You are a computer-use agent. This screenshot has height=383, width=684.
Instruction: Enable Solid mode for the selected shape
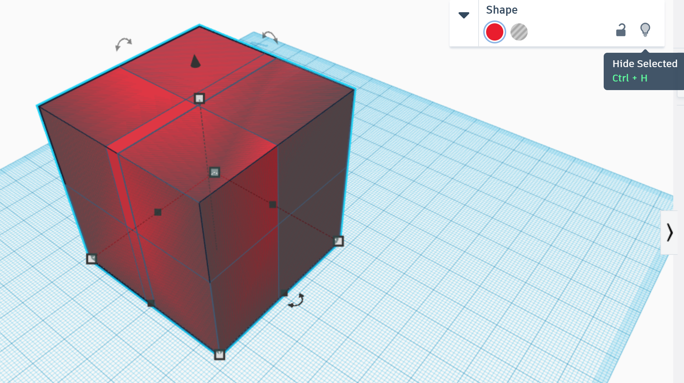[495, 32]
